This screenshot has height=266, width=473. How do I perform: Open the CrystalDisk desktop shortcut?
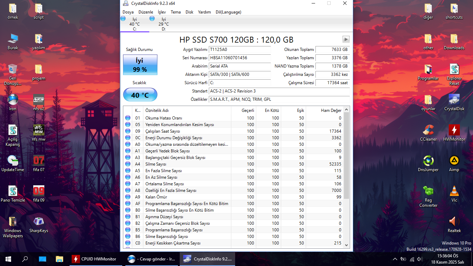[454, 103]
